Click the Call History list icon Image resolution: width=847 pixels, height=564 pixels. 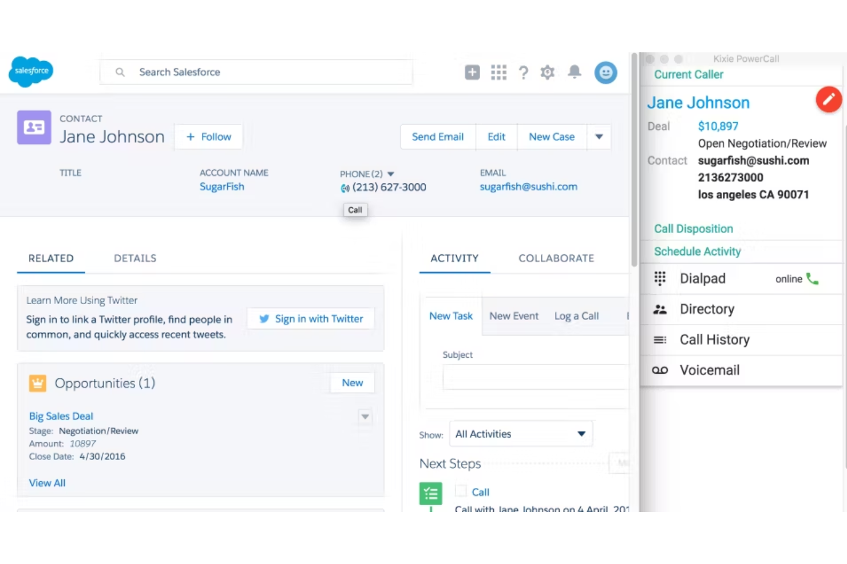(660, 340)
